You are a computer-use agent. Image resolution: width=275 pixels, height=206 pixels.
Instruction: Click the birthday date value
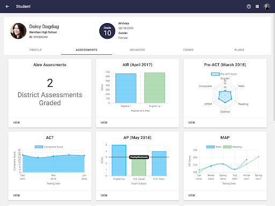tap(126, 28)
